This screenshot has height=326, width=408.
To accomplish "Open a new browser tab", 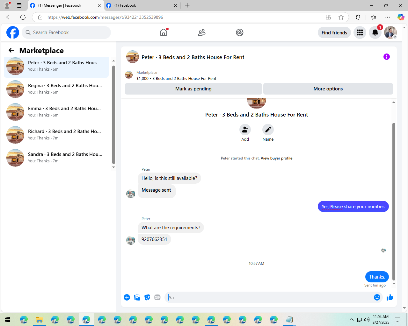I will (187, 5).
